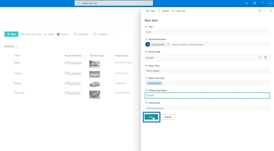Open the megaphone feedback icon in header
The height and width of the screenshot is (151, 274).
(x=247, y=3)
